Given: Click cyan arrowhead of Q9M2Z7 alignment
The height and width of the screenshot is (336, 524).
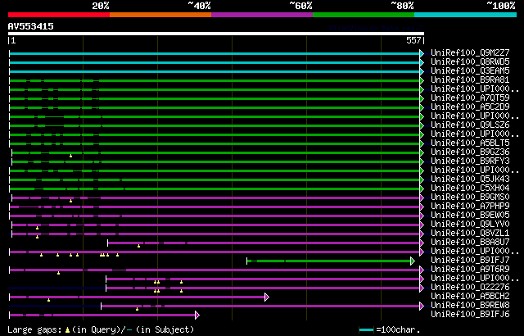Looking at the screenshot, I should tap(422, 53).
